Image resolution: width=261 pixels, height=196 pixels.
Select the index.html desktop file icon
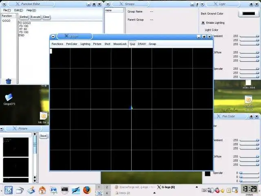point(248,82)
